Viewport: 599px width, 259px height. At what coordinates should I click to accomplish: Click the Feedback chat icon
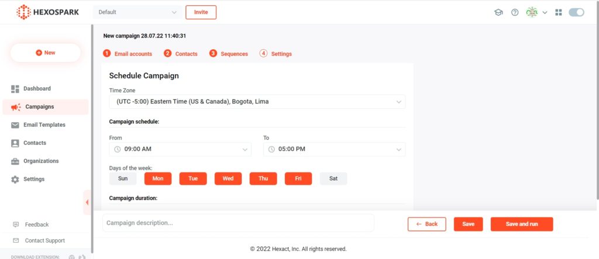(x=16, y=225)
